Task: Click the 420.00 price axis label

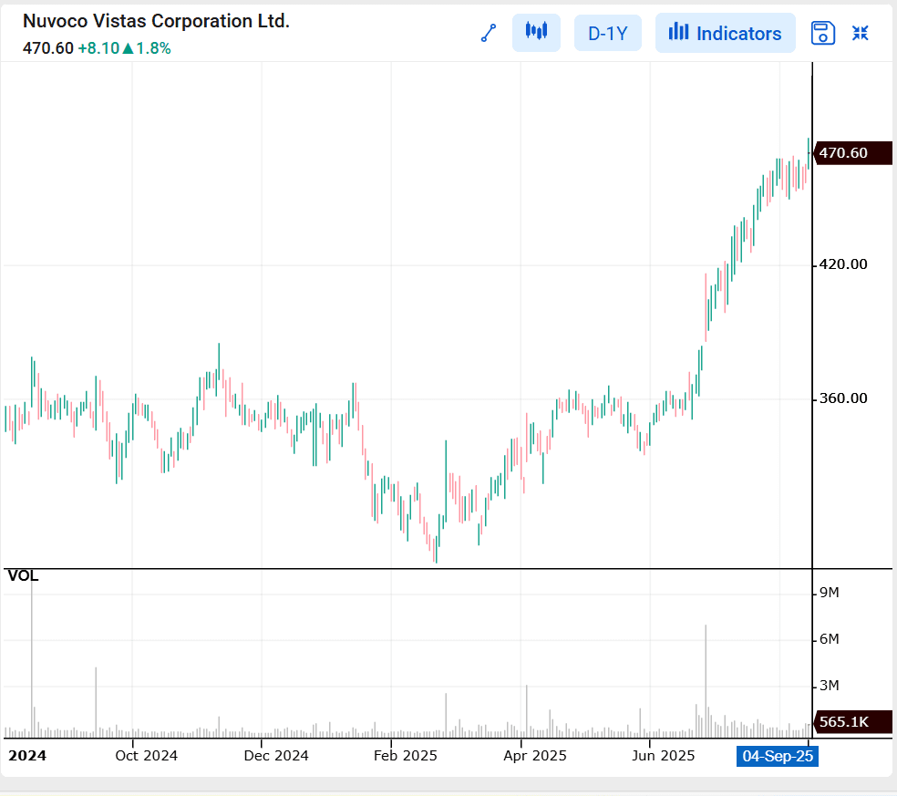Action: (843, 264)
